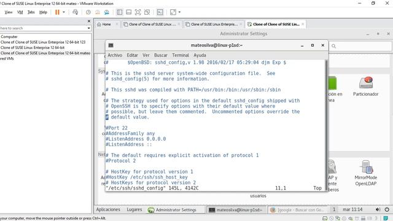393x221 pixels.
Task: Click the guest volume speaker icon
Action: 378,209
